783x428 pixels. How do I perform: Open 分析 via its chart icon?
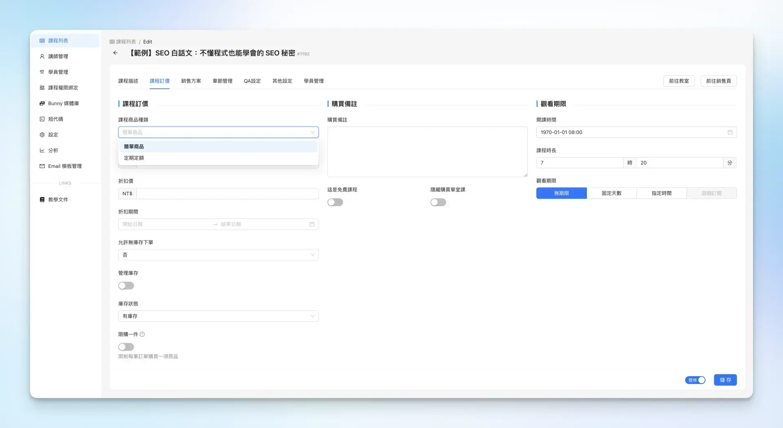coord(42,150)
